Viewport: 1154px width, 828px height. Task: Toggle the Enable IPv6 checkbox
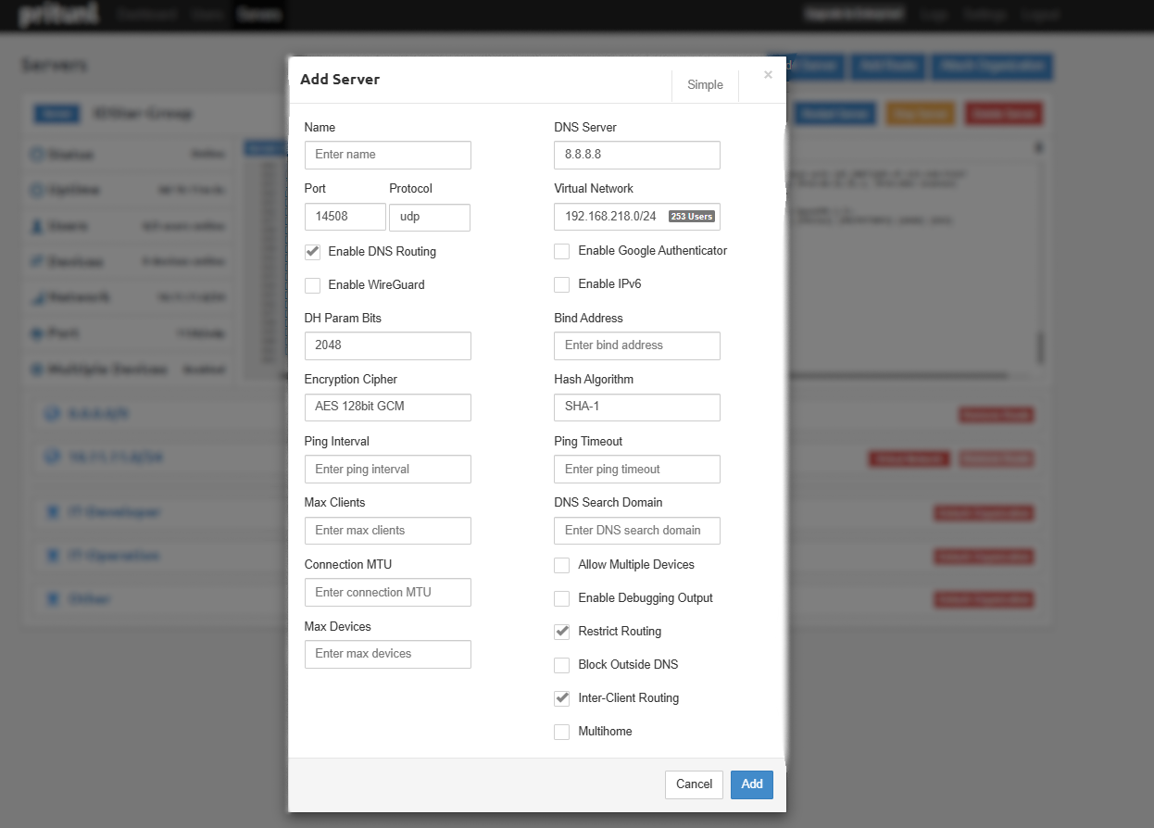click(x=561, y=284)
